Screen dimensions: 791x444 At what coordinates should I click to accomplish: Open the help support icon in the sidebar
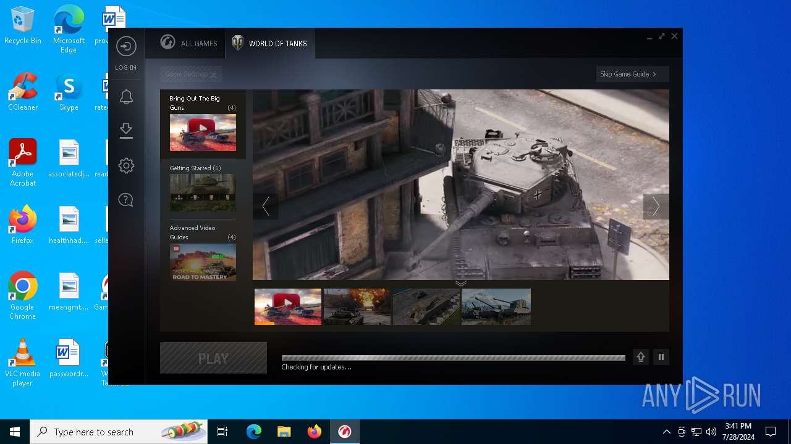click(126, 200)
